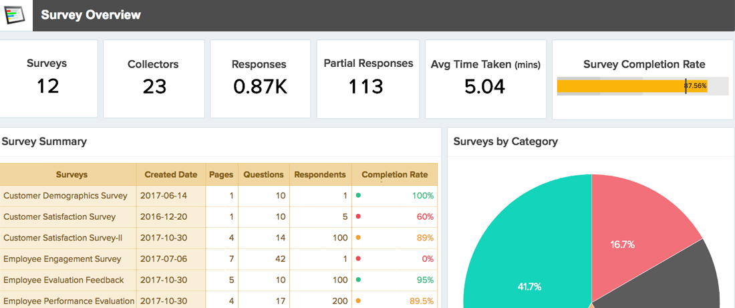Sort by the Completion Rate column header
Image resolution: width=735 pixels, height=308 pixels.
(x=395, y=174)
